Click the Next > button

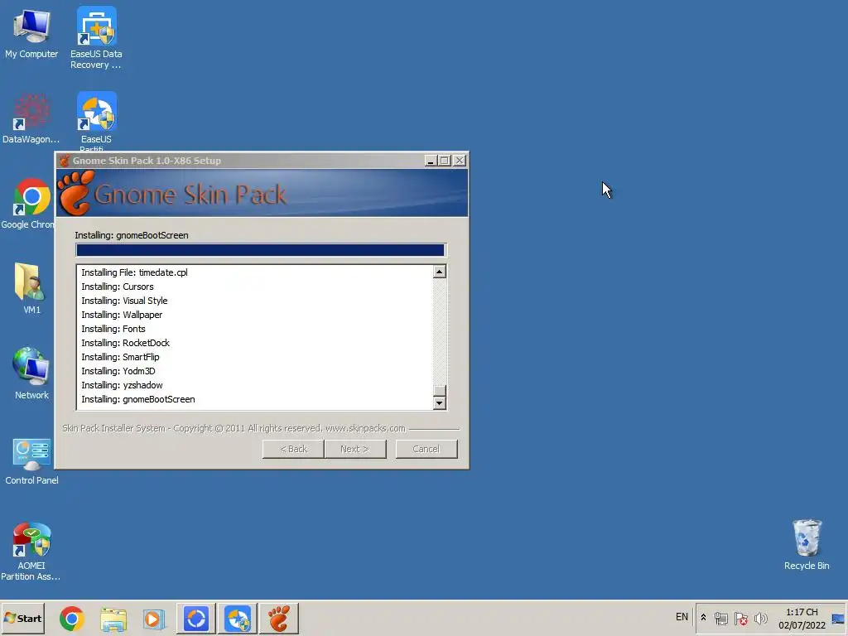click(x=354, y=449)
